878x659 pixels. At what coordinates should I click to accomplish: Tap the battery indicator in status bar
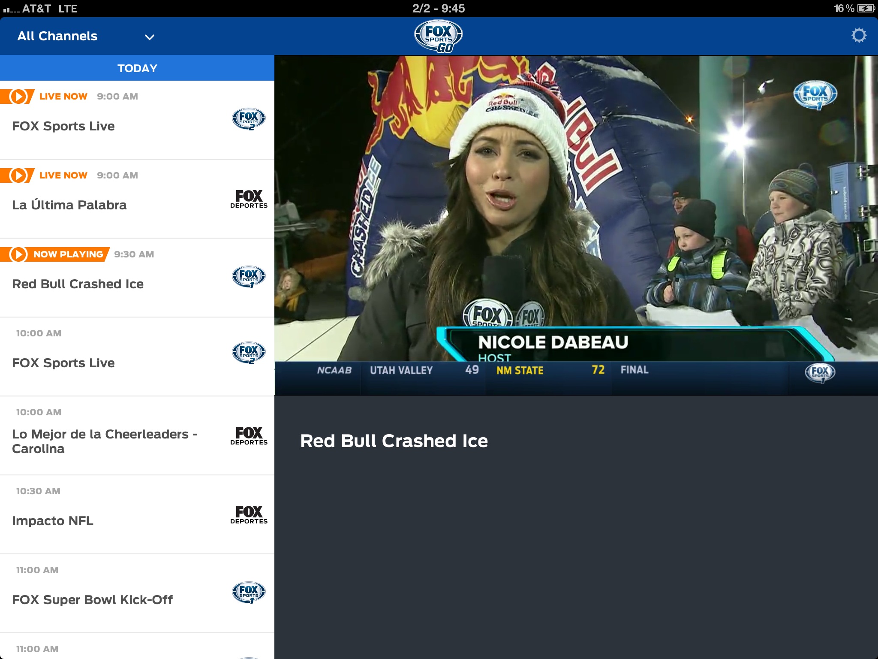(x=866, y=8)
